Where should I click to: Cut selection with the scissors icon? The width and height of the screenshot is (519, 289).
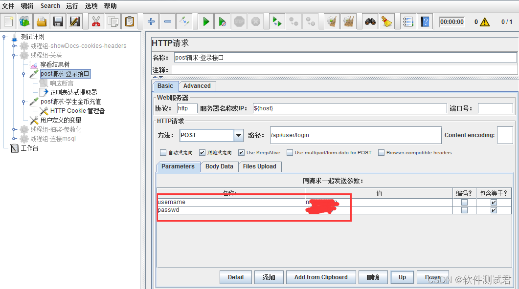pyautogui.click(x=96, y=22)
